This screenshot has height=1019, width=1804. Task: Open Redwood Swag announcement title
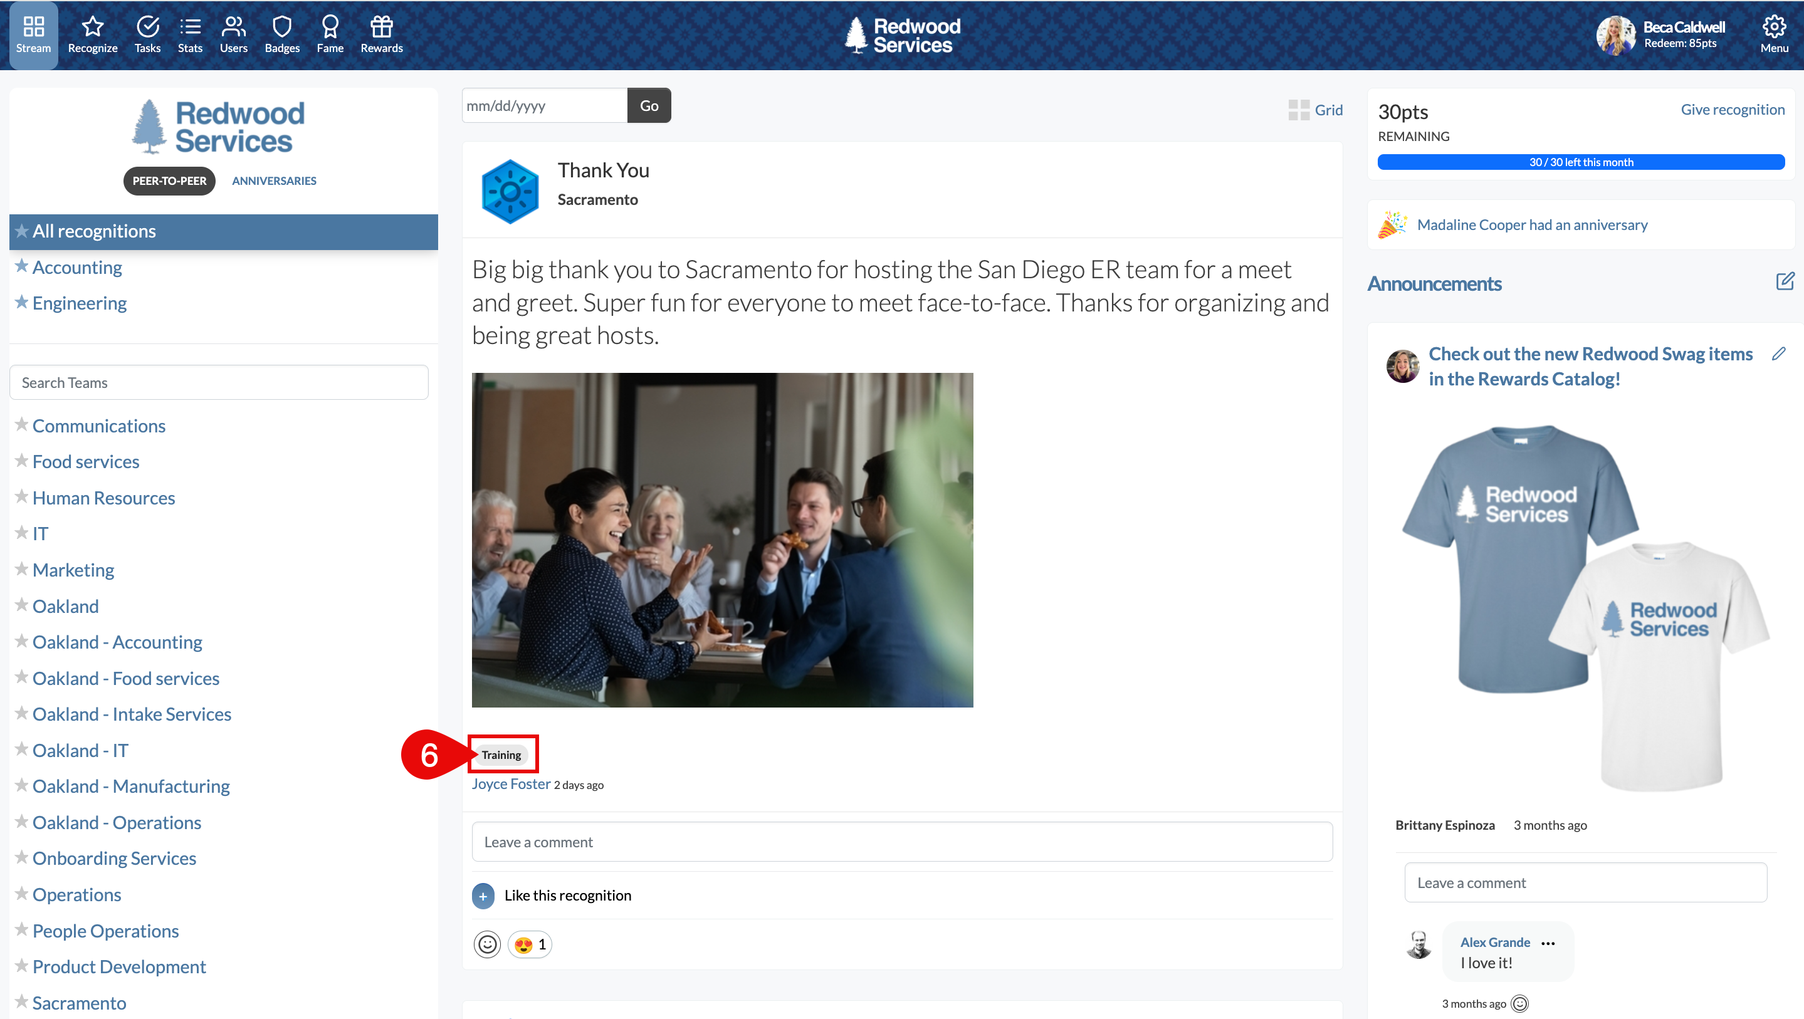(x=1590, y=366)
